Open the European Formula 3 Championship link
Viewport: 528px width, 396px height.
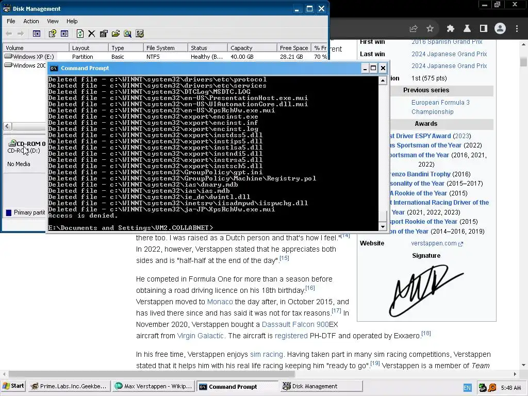(440, 107)
